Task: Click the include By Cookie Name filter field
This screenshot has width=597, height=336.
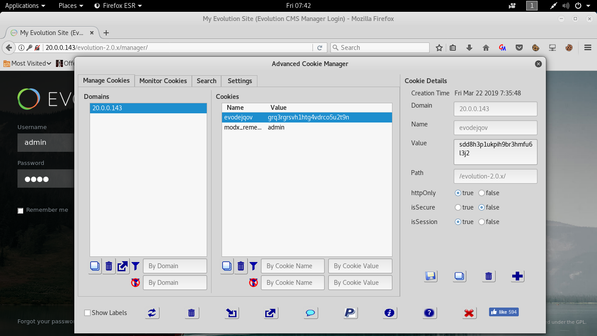Action: click(293, 266)
